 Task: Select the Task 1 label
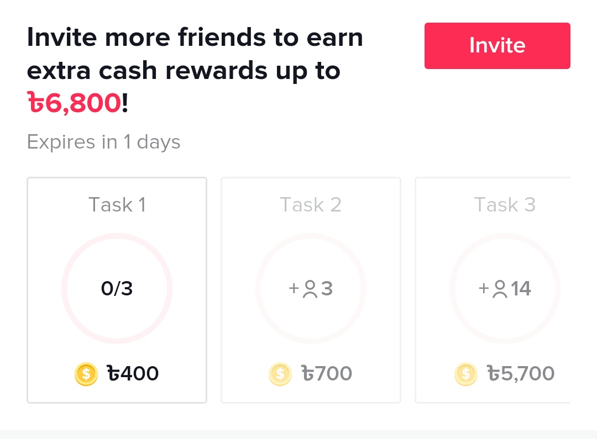[x=117, y=205]
